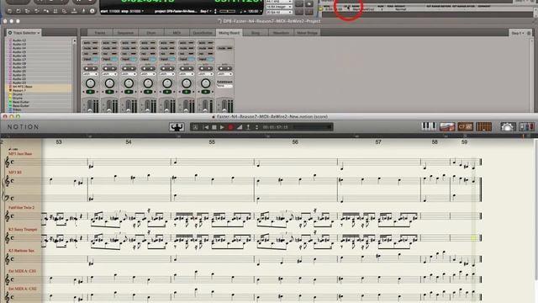The width and height of the screenshot is (538, 303).
Task: Start playback in Notion transport
Action: (x=222, y=127)
